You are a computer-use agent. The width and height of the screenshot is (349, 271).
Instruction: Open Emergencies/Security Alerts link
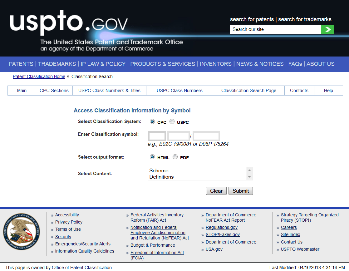[x=83, y=244]
